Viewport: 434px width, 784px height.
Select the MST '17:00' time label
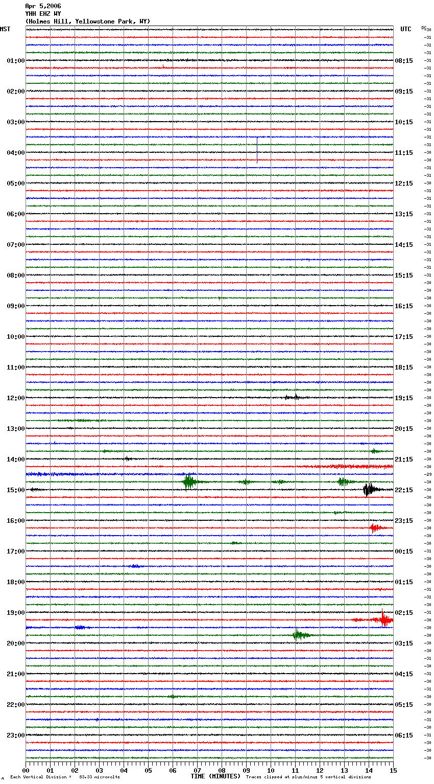(x=16, y=551)
